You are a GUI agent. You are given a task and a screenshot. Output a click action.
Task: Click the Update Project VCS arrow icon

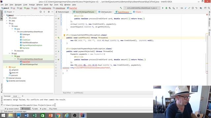coord(186,8)
